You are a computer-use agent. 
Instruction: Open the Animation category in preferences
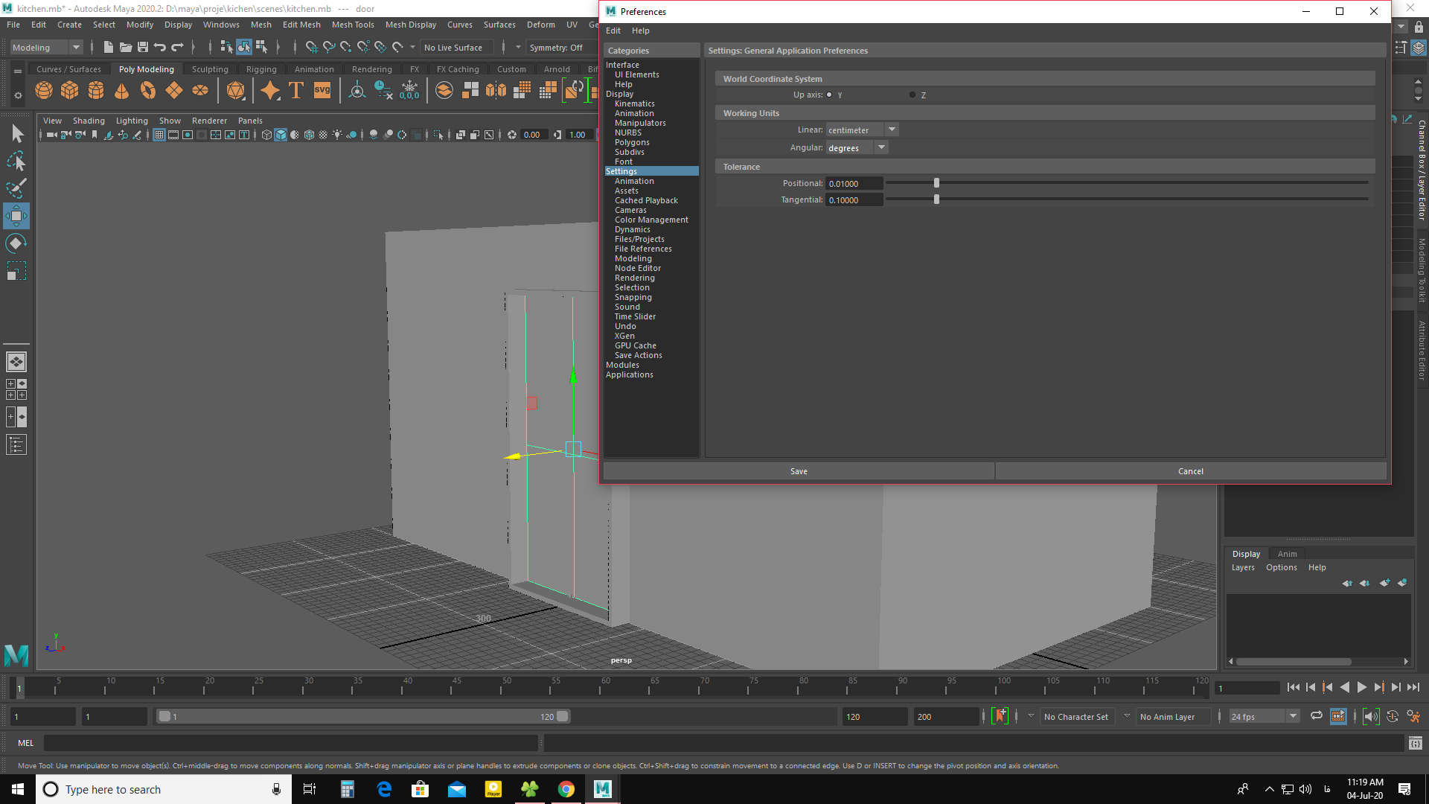pos(634,181)
